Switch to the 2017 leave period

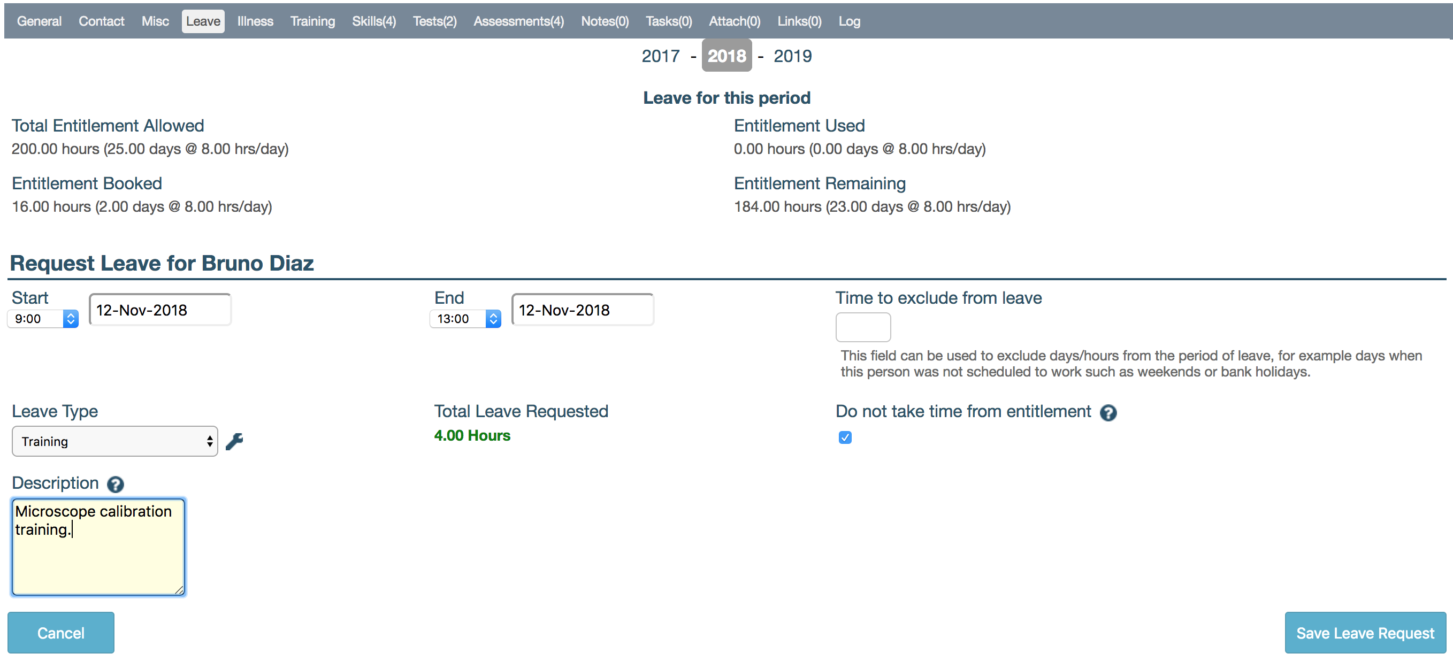(x=661, y=56)
